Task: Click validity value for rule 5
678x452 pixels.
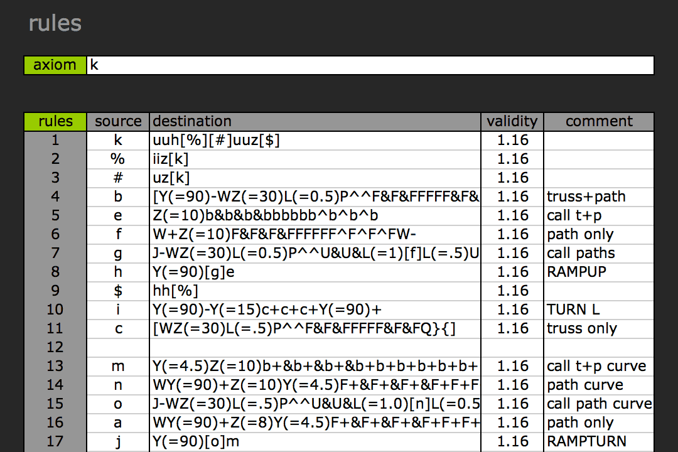Action: click(x=512, y=215)
